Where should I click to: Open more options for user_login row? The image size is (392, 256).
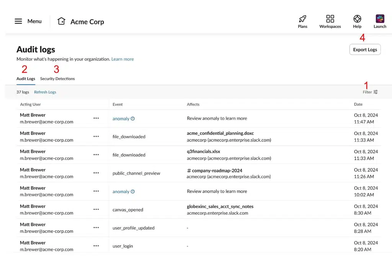pos(96,246)
